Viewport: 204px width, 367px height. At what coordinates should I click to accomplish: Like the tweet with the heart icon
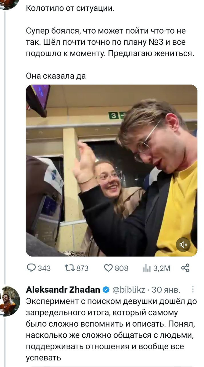109,268
